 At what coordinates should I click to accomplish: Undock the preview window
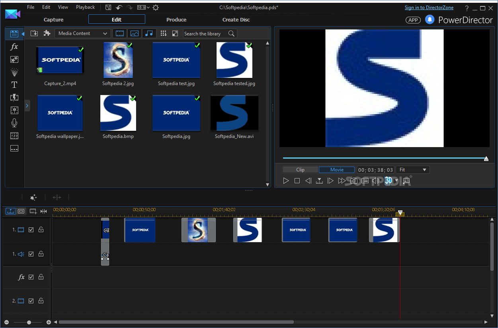pos(406,181)
